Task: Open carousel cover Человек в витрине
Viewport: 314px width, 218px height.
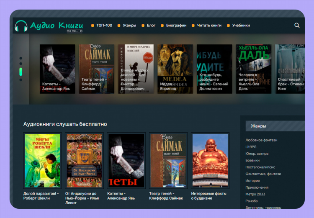Action: click(254, 69)
